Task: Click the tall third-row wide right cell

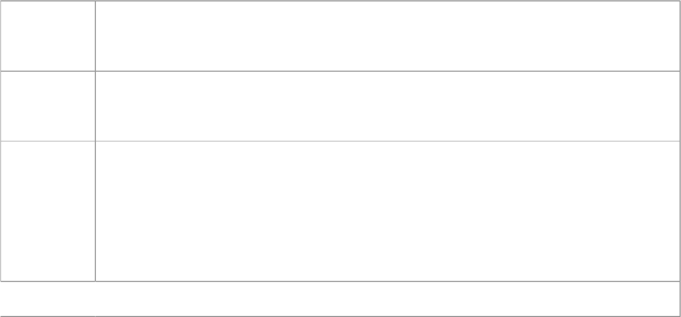Action: point(387,211)
